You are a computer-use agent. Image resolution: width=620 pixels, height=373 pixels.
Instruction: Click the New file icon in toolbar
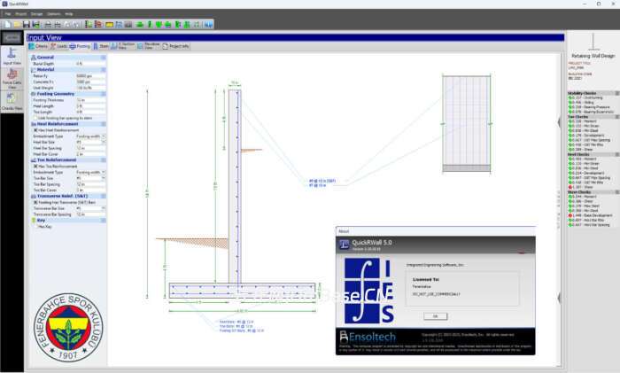(x=7, y=25)
